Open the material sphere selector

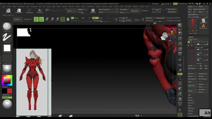[x=7, y=69]
